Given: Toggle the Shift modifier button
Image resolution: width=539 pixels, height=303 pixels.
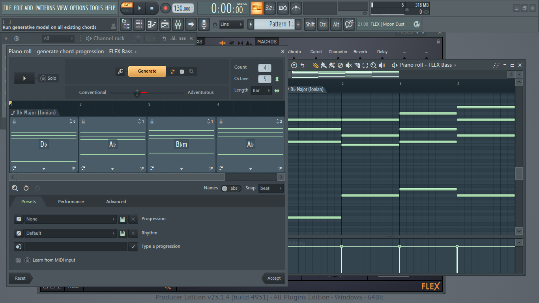Looking at the screenshot, I should tap(310, 24).
